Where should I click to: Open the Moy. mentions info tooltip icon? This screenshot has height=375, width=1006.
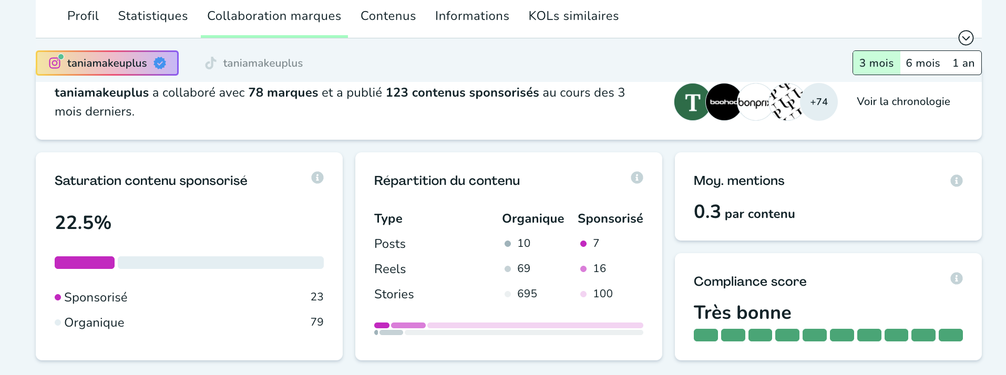(x=956, y=181)
